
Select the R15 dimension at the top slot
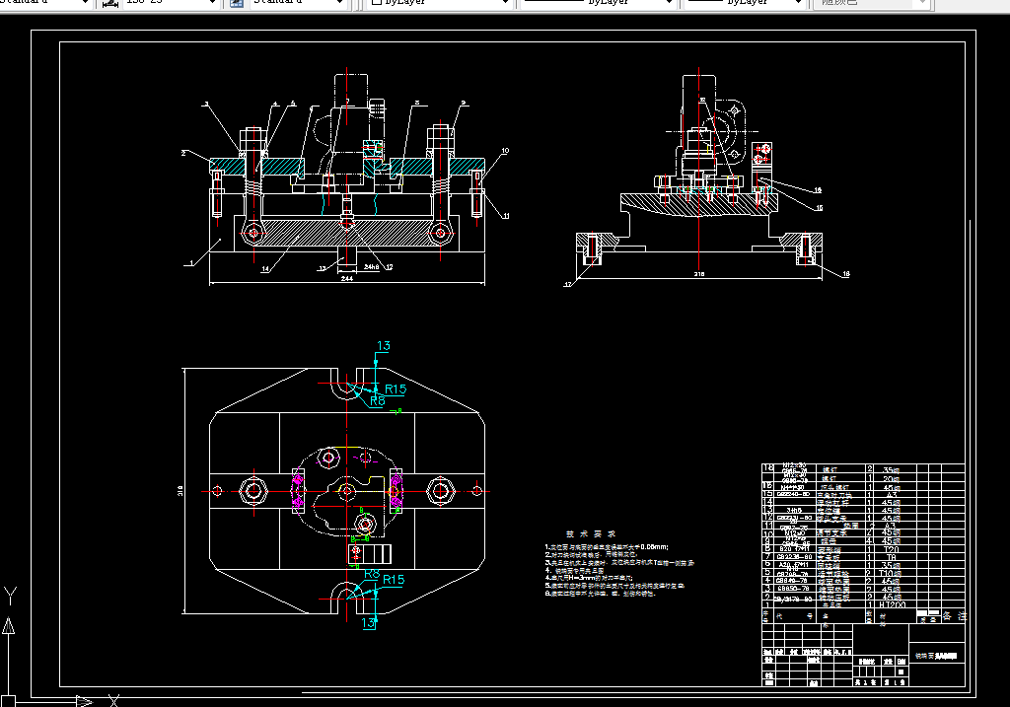[396, 389]
